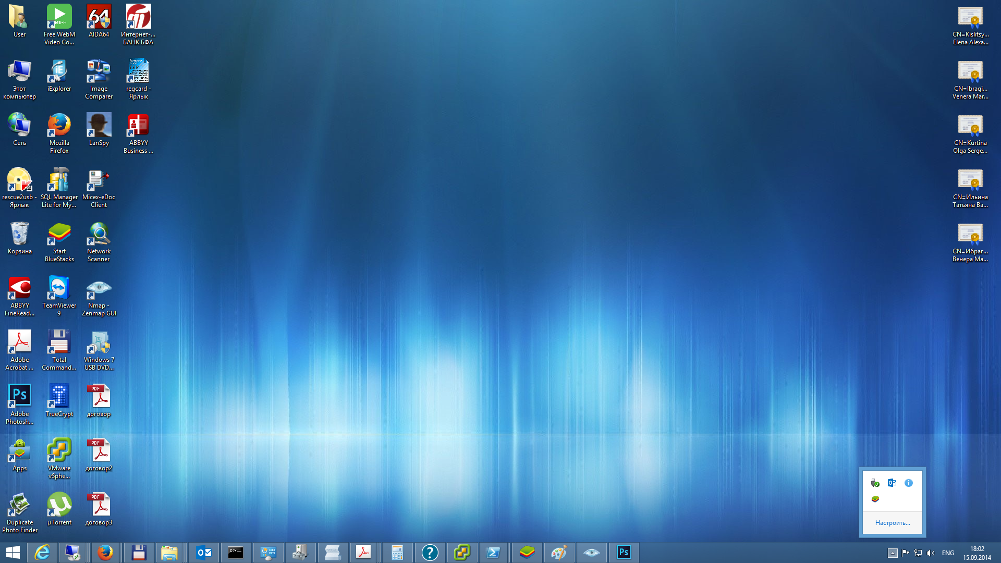1001x563 pixels.
Task: Click the BlueStacks icon in tray overflow
Action: click(x=875, y=499)
